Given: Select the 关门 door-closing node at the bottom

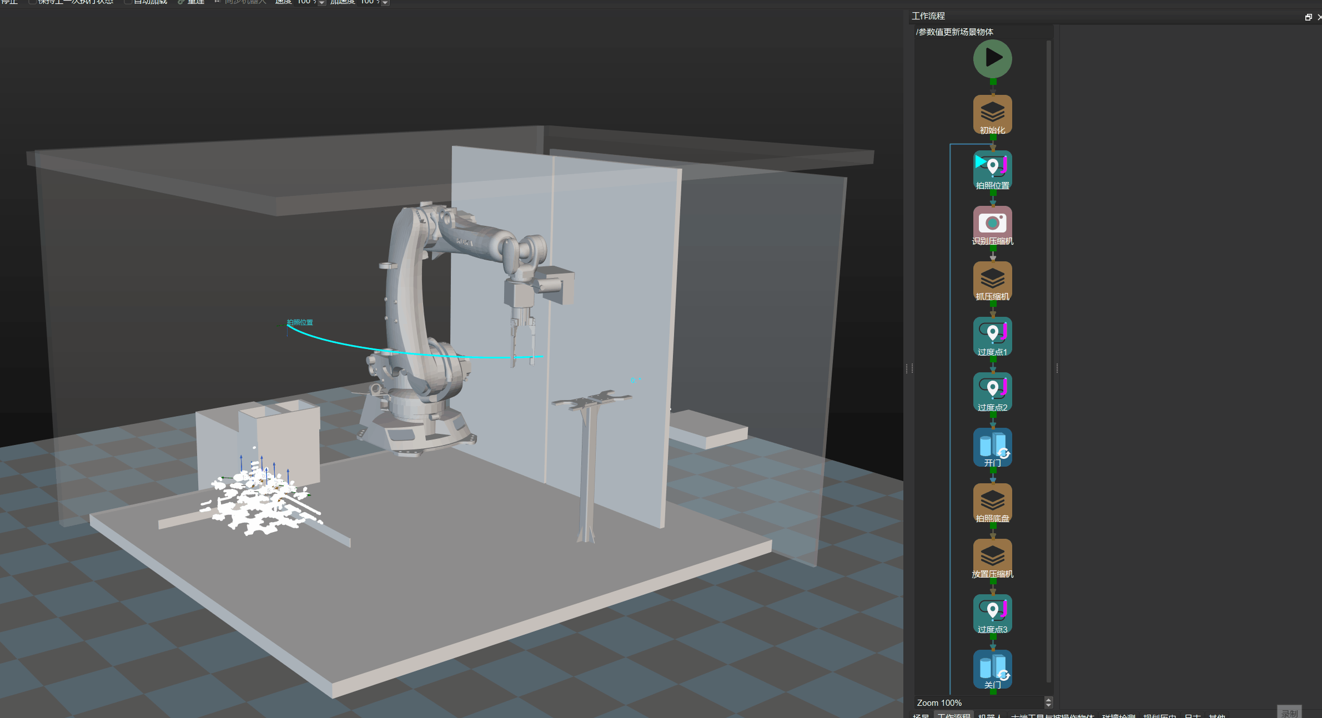Looking at the screenshot, I should click(x=993, y=669).
